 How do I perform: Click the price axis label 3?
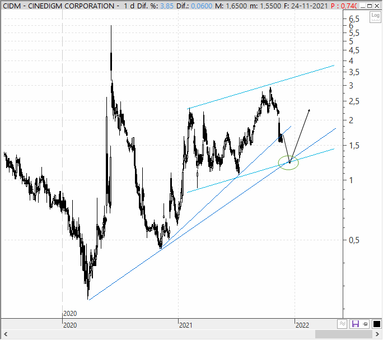pyautogui.click(x=351, y=86)
